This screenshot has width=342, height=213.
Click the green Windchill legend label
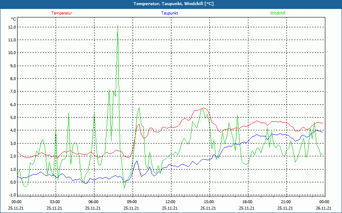click(x=277, y=13)
